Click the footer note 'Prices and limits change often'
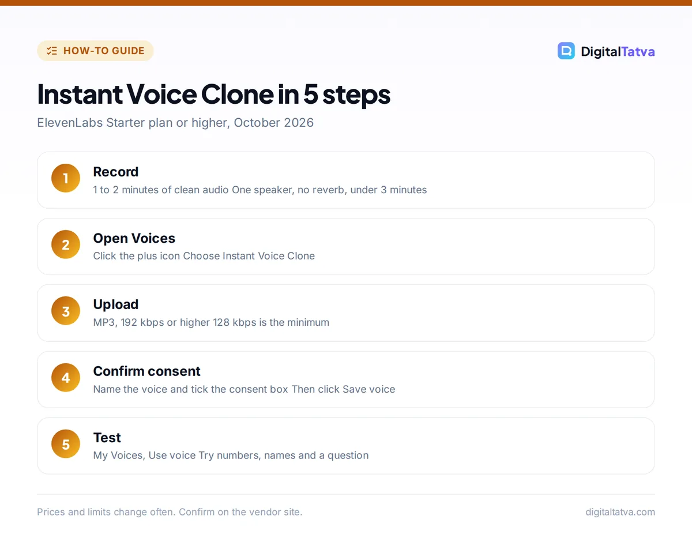692x546 pixels. coord(106,512)
